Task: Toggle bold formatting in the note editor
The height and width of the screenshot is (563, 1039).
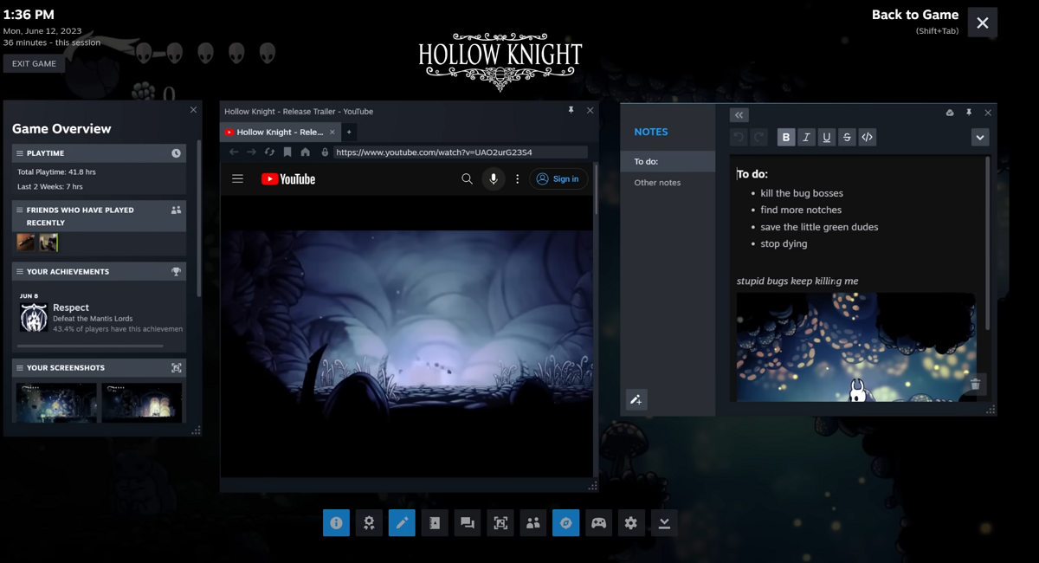Action: (x=786, y=137)
